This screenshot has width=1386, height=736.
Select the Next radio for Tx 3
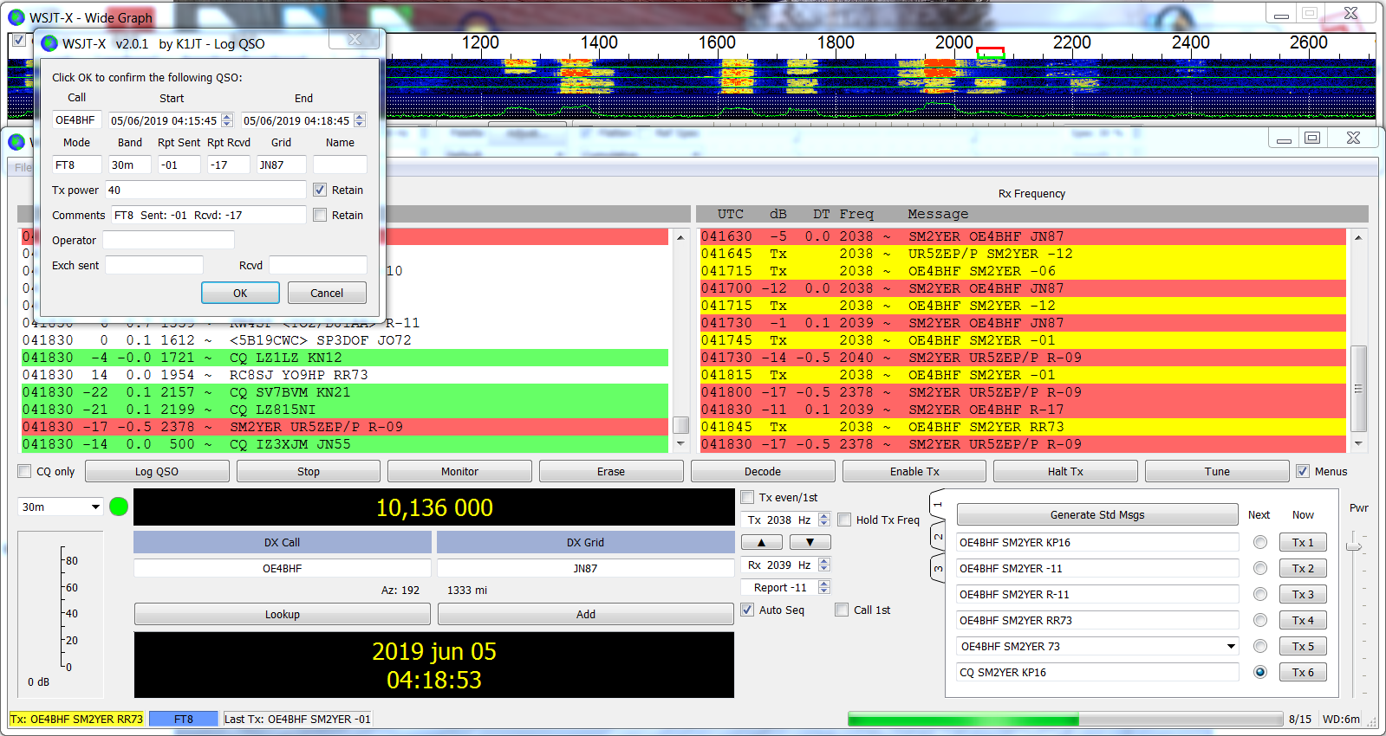[1260, 594]
